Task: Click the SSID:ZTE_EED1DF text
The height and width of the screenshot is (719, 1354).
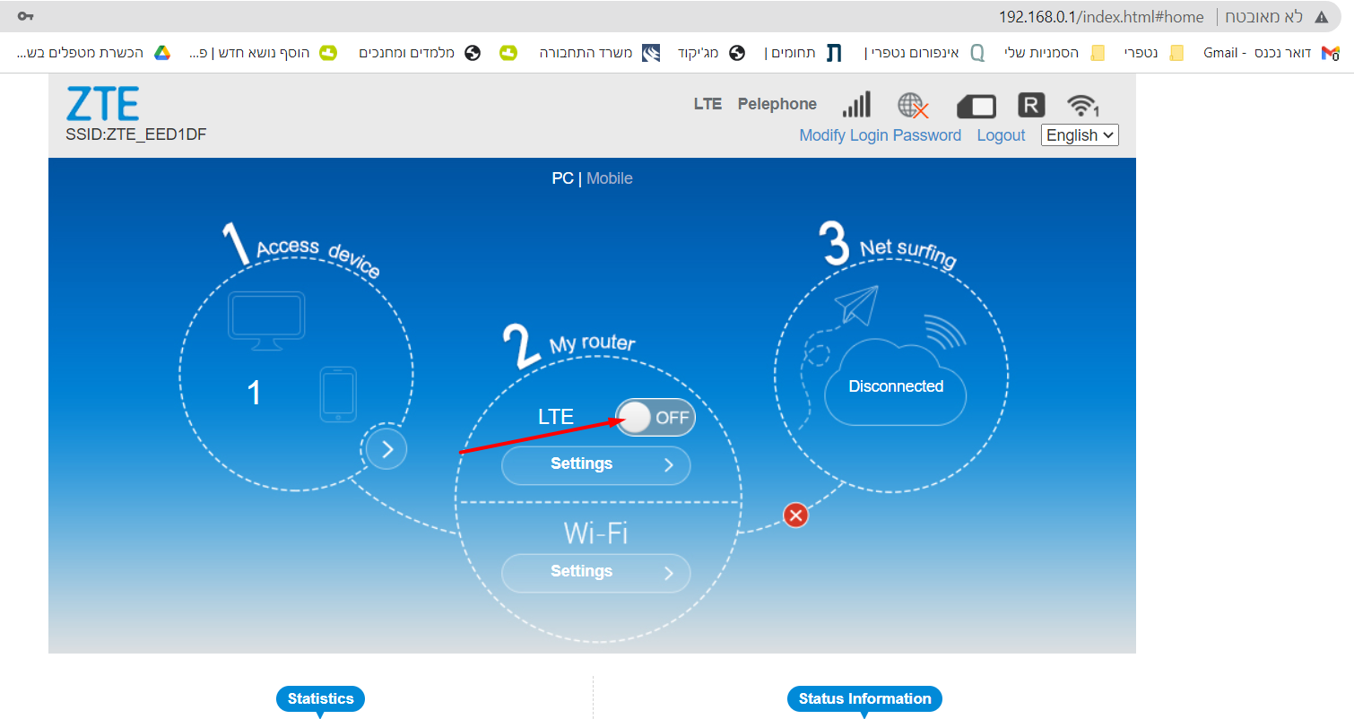Action: coord(136,134)
